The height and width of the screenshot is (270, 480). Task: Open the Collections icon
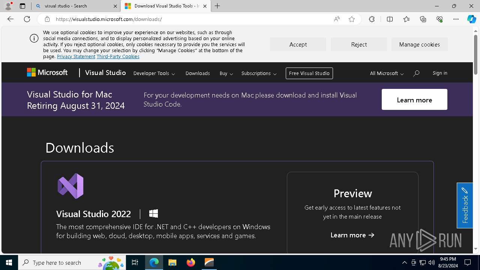[423, 19]
